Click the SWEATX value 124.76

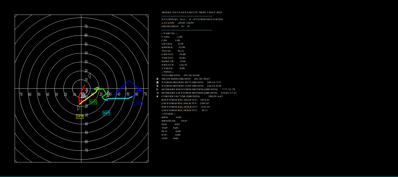tap(183, 65)
